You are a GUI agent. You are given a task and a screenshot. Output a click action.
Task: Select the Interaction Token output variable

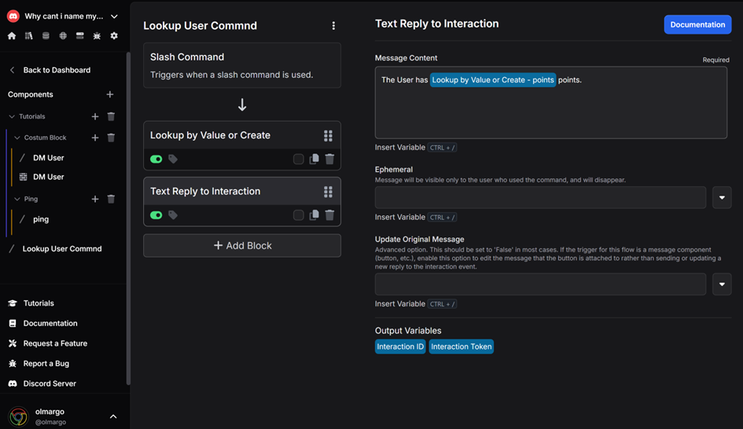(x=461, y=346)
